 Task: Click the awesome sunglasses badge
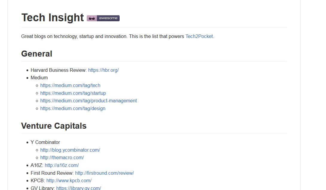(103, 18)
